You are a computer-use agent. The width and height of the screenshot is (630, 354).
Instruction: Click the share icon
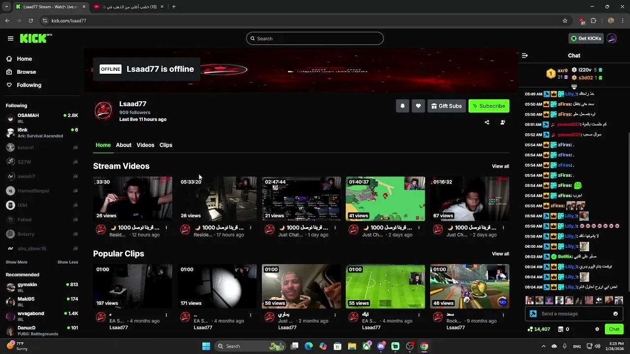(x=487, y=122)
